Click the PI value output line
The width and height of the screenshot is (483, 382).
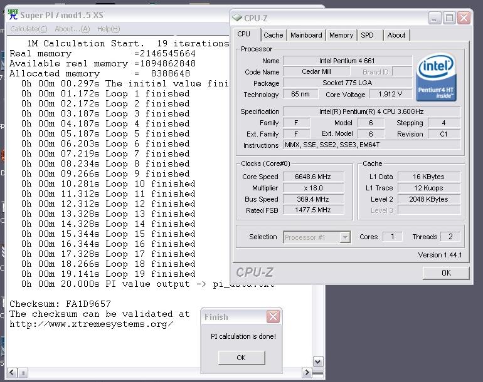tap(148, 284)
